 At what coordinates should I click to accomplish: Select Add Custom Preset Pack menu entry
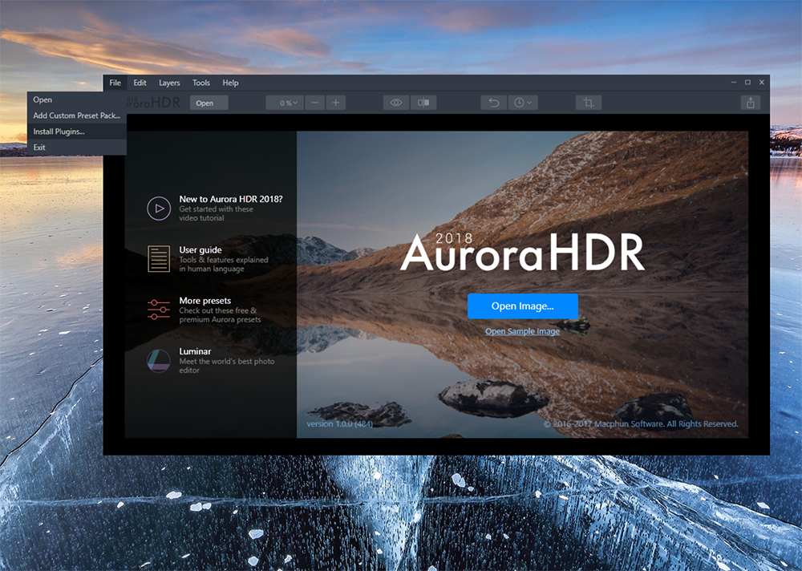(x=77, y=115)
